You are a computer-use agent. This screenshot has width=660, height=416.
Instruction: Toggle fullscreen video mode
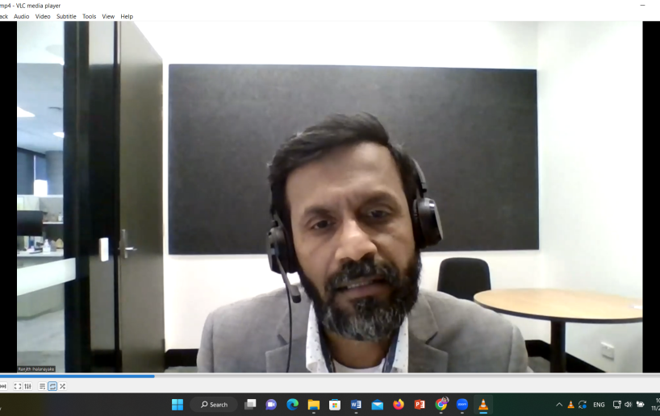18,386
